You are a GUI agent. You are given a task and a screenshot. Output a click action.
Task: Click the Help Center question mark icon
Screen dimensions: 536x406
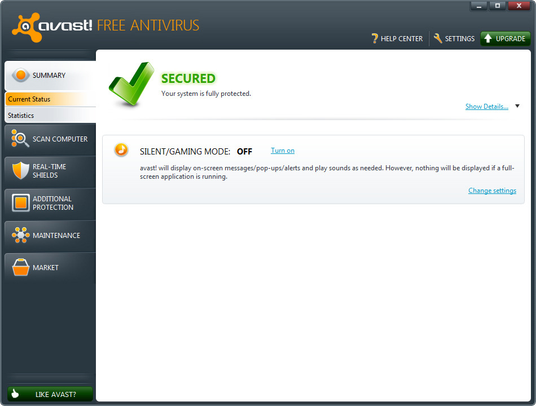(374, 39)
